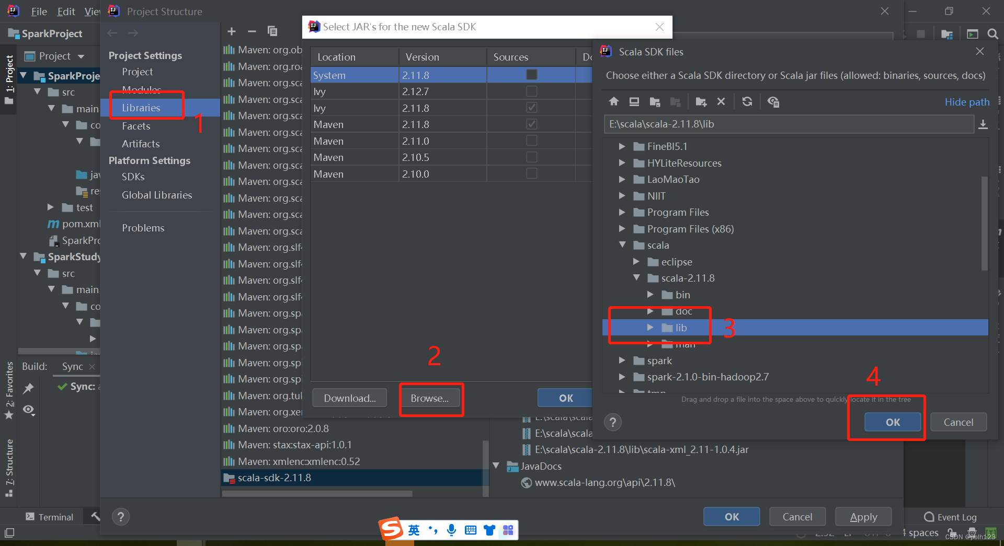Collapse the scala folder
This screenshot has width=1004, height=546.
point(622,245)
